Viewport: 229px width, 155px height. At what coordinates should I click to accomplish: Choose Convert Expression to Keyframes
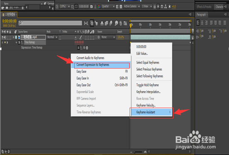pos(101,65)
